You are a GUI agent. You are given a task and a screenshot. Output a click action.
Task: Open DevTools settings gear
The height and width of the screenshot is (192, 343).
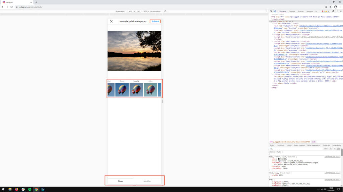pos(333,11)
